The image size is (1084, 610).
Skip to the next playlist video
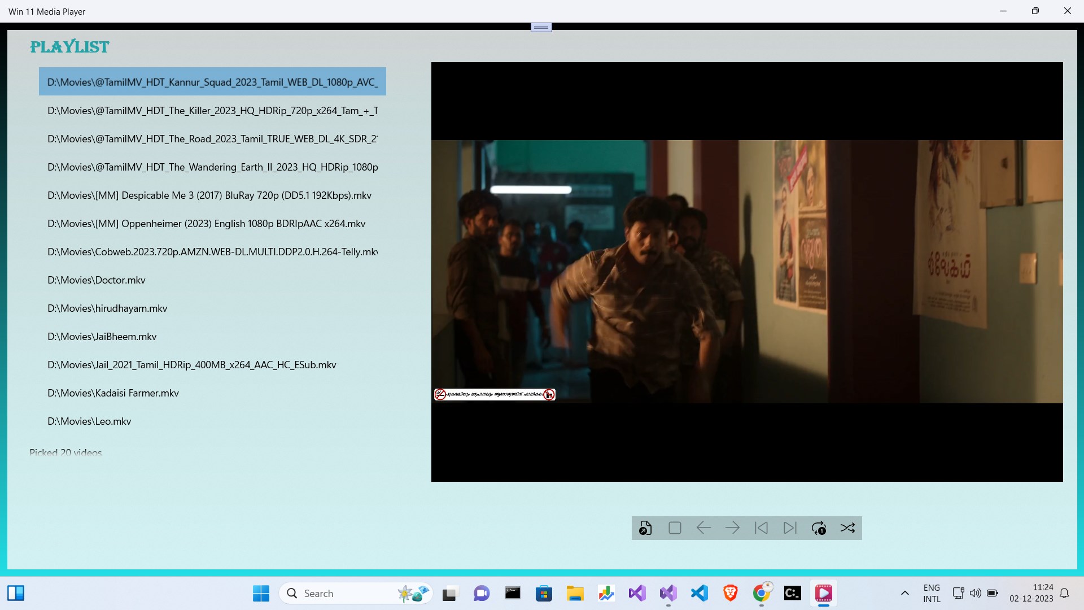coord(790,528)
